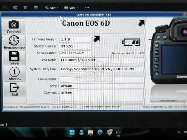
Task: Click the Connect camera button
Action: (x=14, y=27)
